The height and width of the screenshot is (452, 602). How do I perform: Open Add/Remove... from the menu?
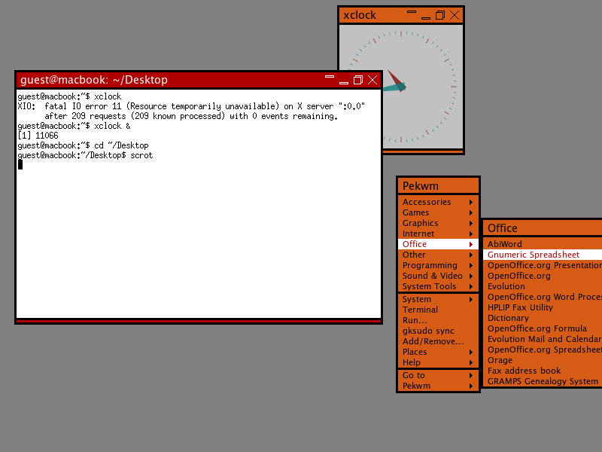click(x=438, y=341)
